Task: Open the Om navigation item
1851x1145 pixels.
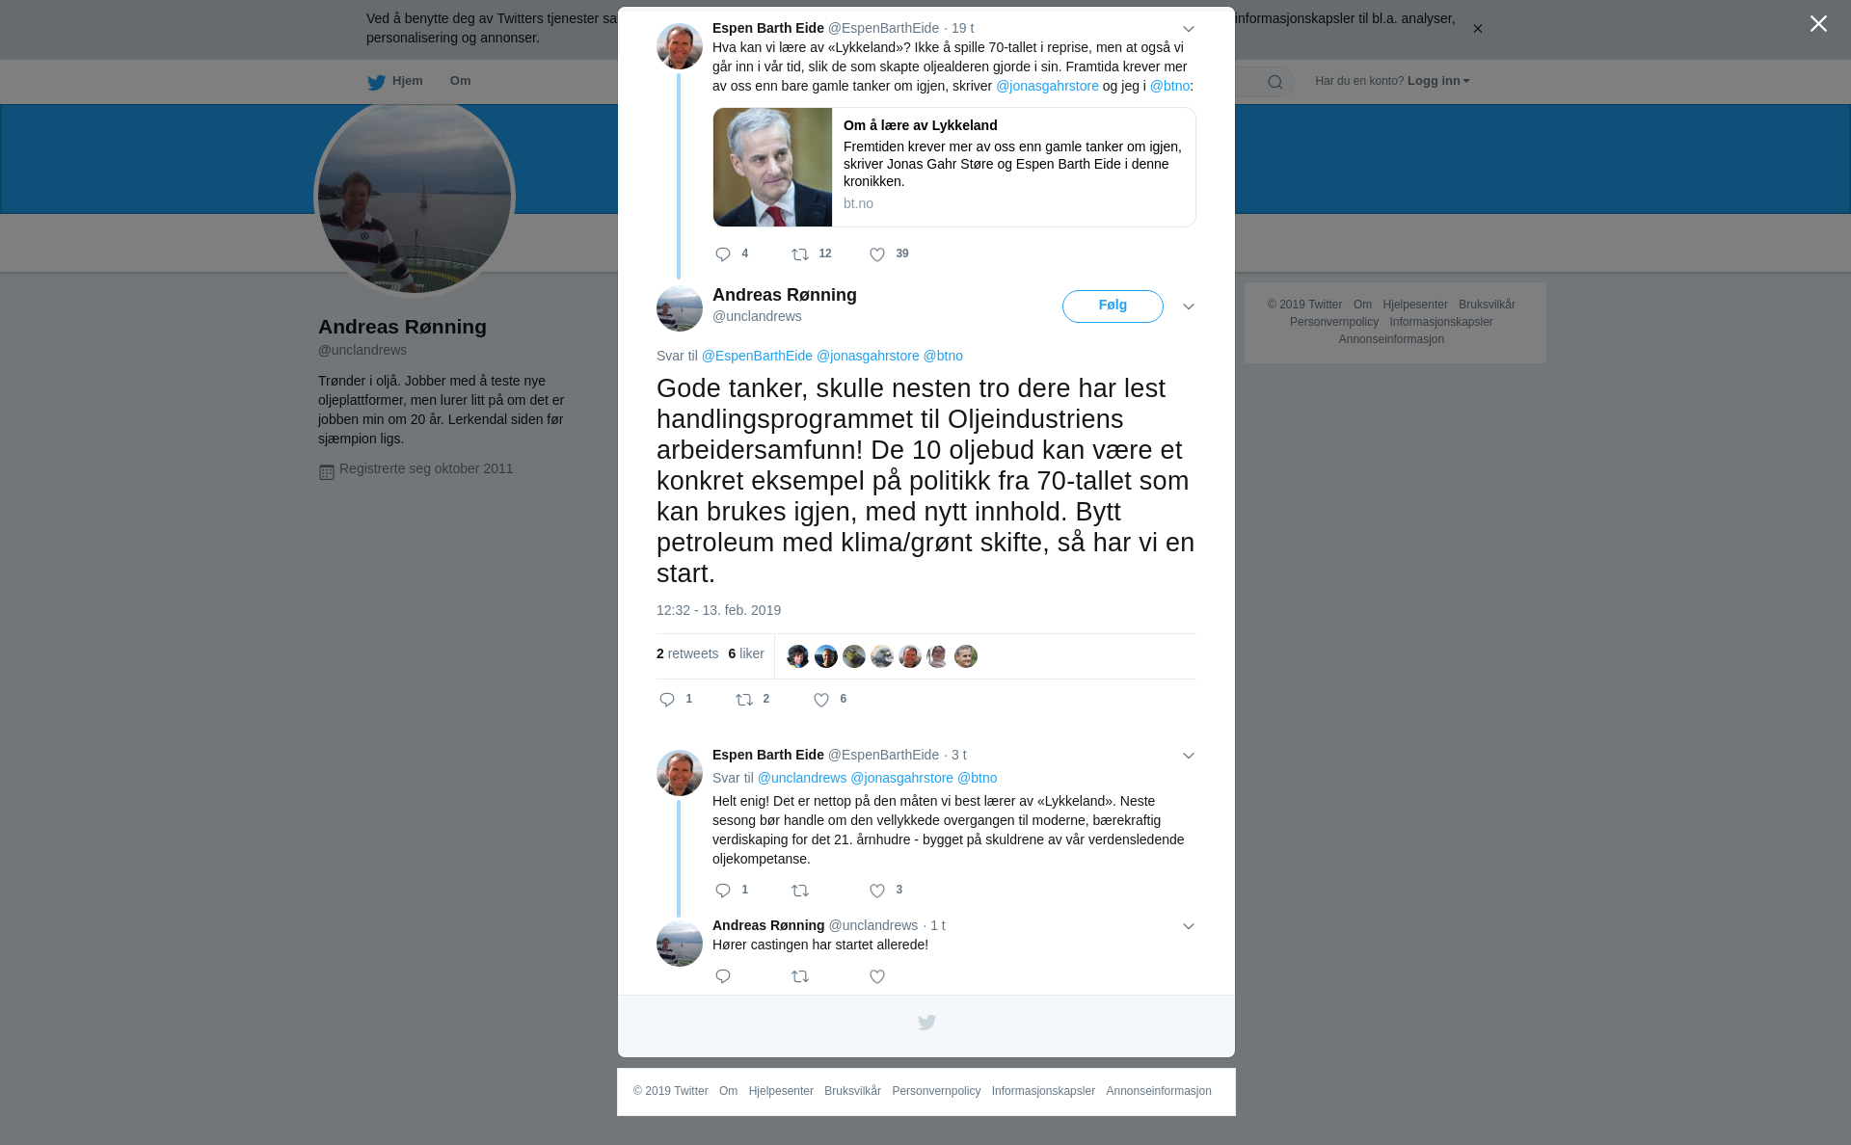Action: [x=460, y=81]
